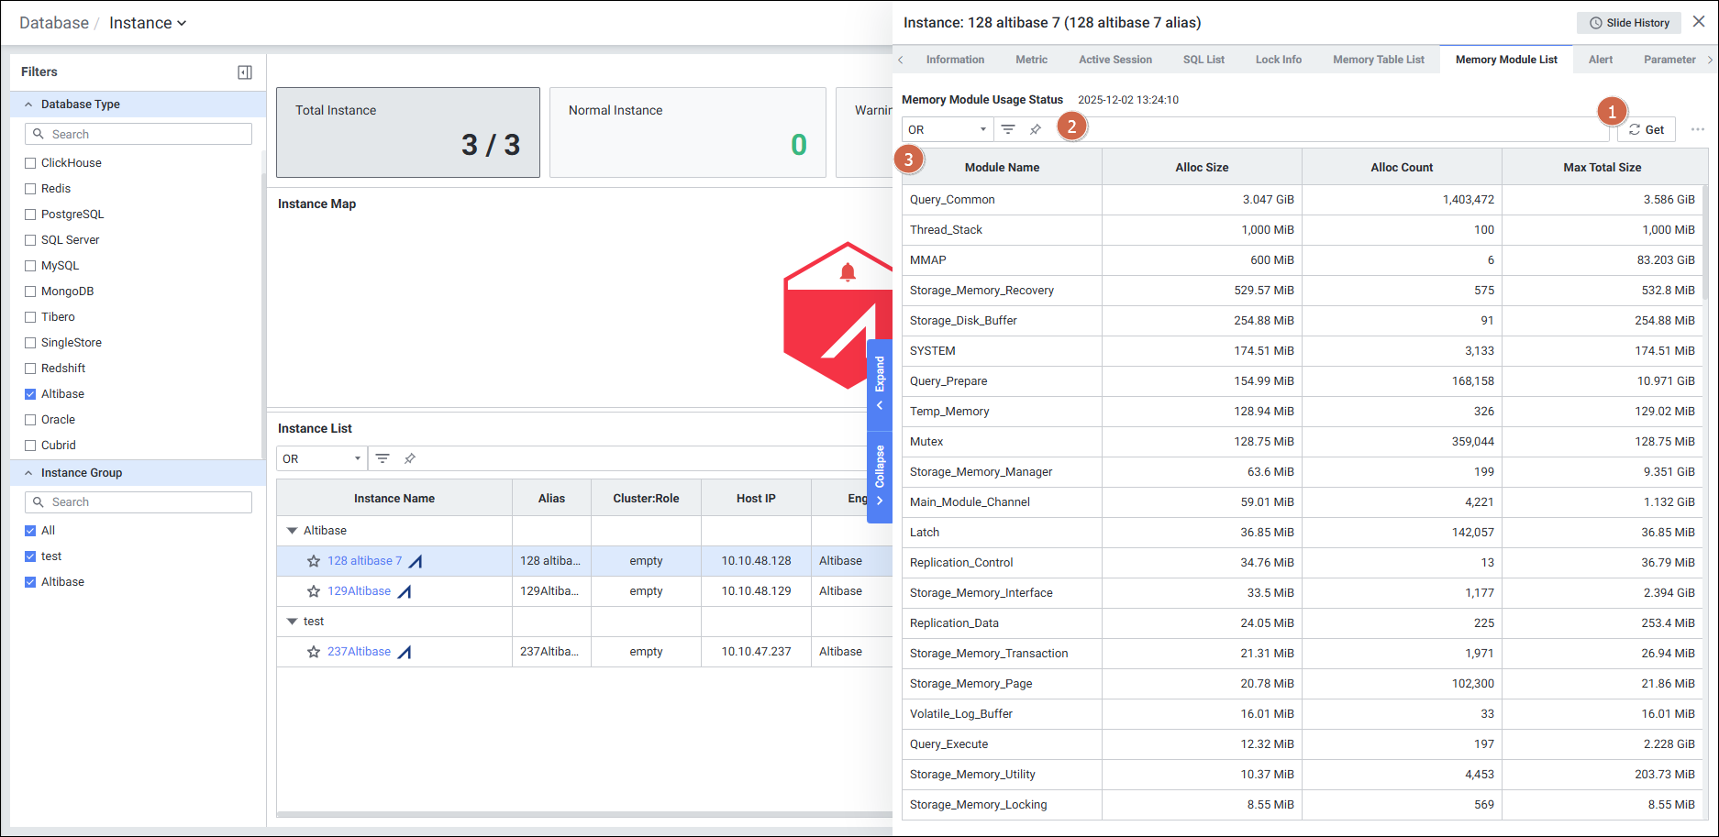The height and width of the screenshot is (837, 1719).
Task: Click pin icon in Instance List toolbar
Action: (410, 458)
